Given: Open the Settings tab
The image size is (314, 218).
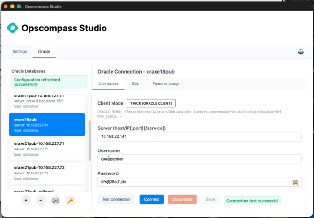Looking at the screenshot, I should tap(20, 51).
